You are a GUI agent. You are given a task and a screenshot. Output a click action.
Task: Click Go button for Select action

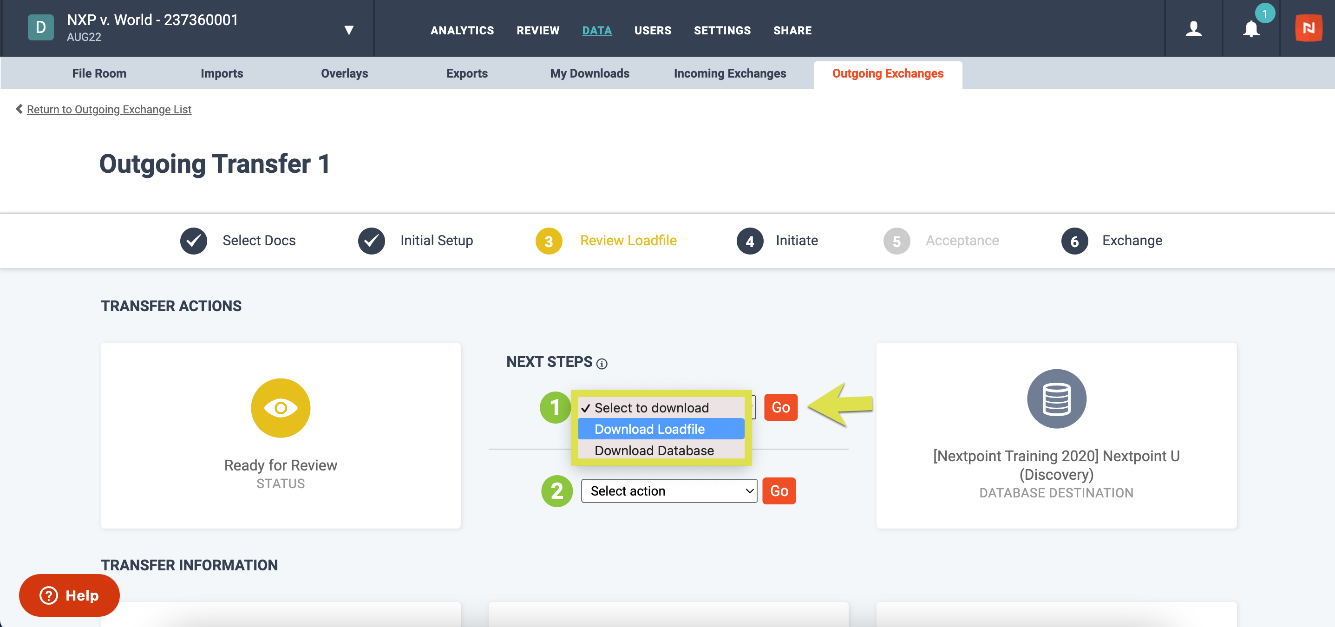779,491
